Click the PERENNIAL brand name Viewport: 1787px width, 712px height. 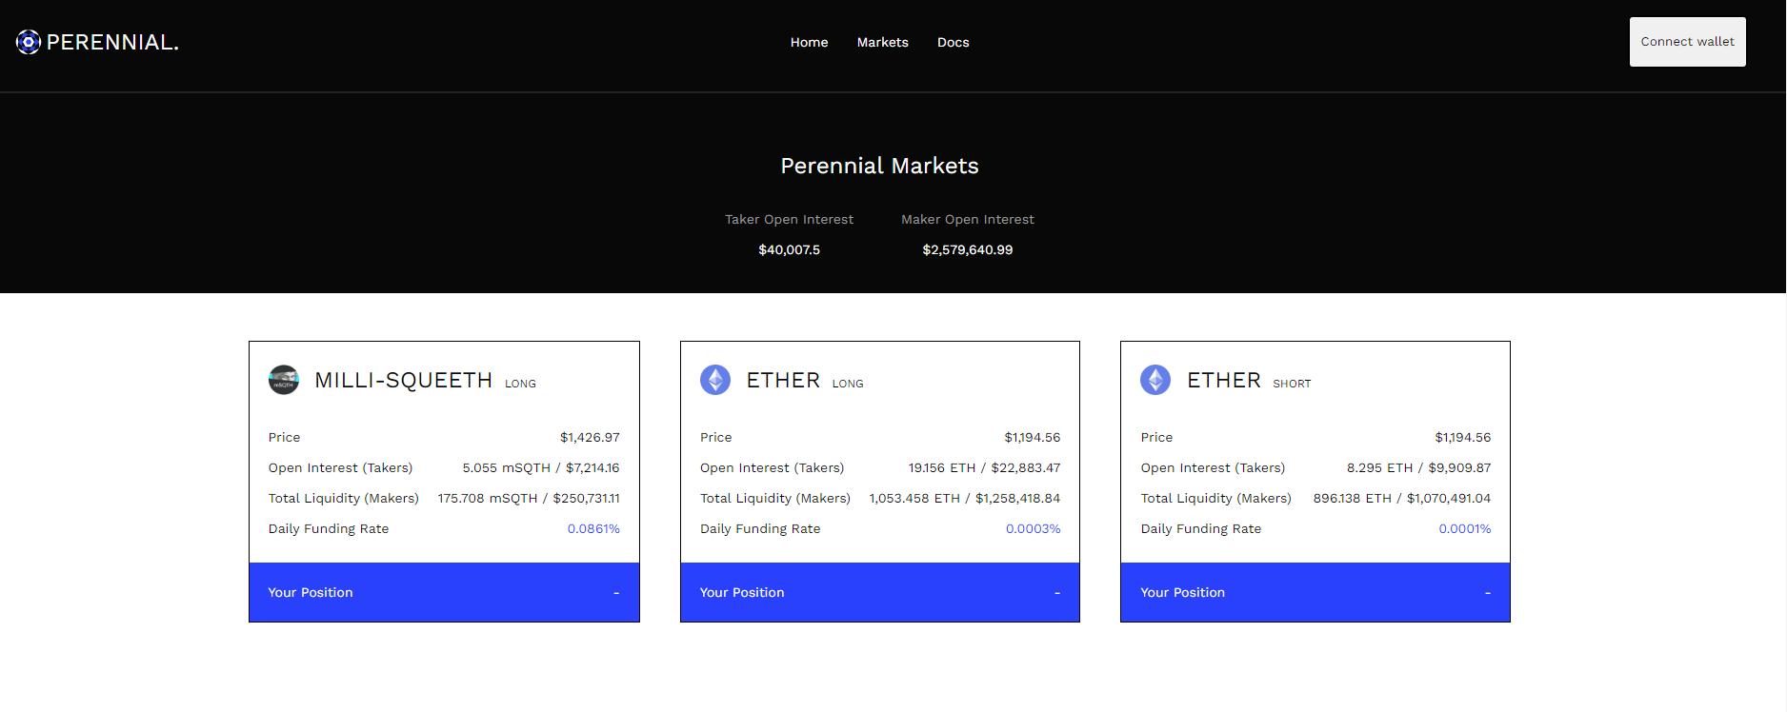pyautogui.click(x=112, y=42)
